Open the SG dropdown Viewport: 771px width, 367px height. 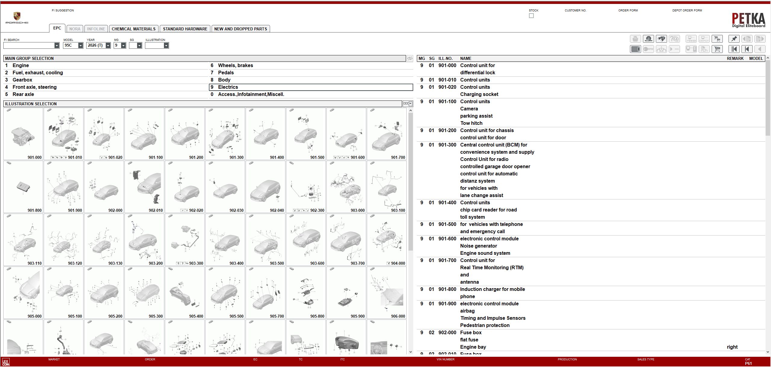(139, 45)
